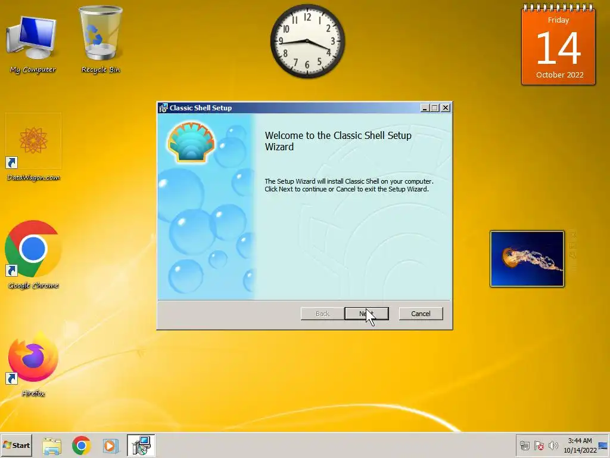Click the disabled Back button
This screenshot has width=610, height=458.
[322, 314]
